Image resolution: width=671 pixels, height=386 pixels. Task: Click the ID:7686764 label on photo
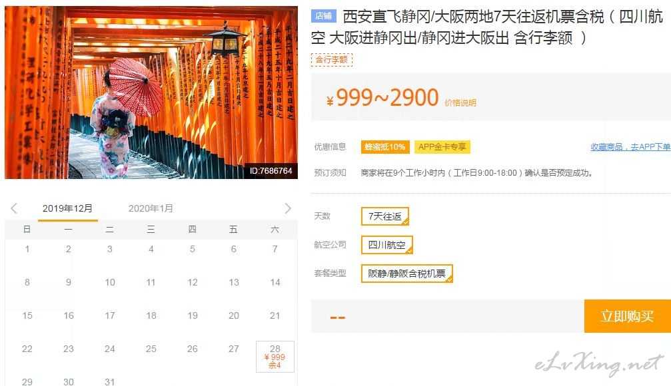(x=271, y=171)
